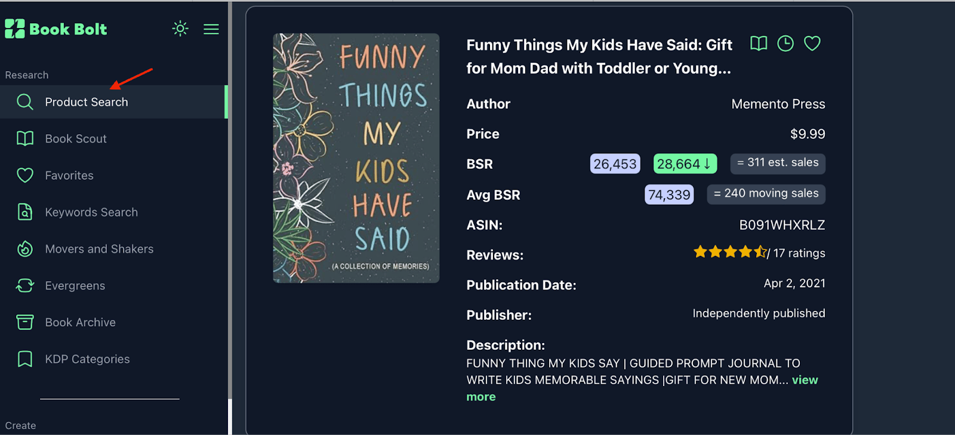Go to Movers and Shakers page
Image resolution: width=955 pixels, height=435 pixels.
pos(99,249)
